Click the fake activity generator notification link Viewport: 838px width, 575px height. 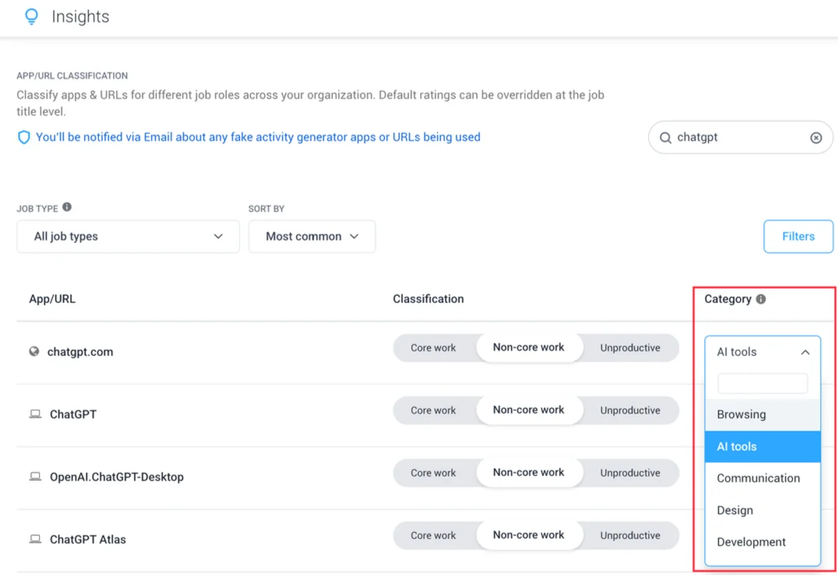tap(258, 137)
